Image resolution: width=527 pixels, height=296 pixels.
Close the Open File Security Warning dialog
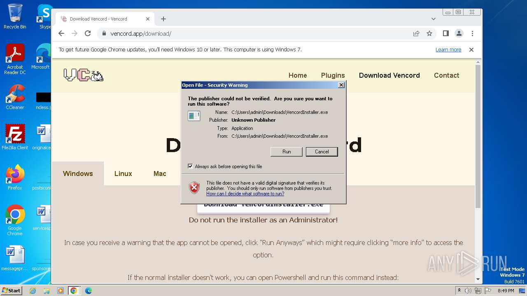tap(341, 85)
